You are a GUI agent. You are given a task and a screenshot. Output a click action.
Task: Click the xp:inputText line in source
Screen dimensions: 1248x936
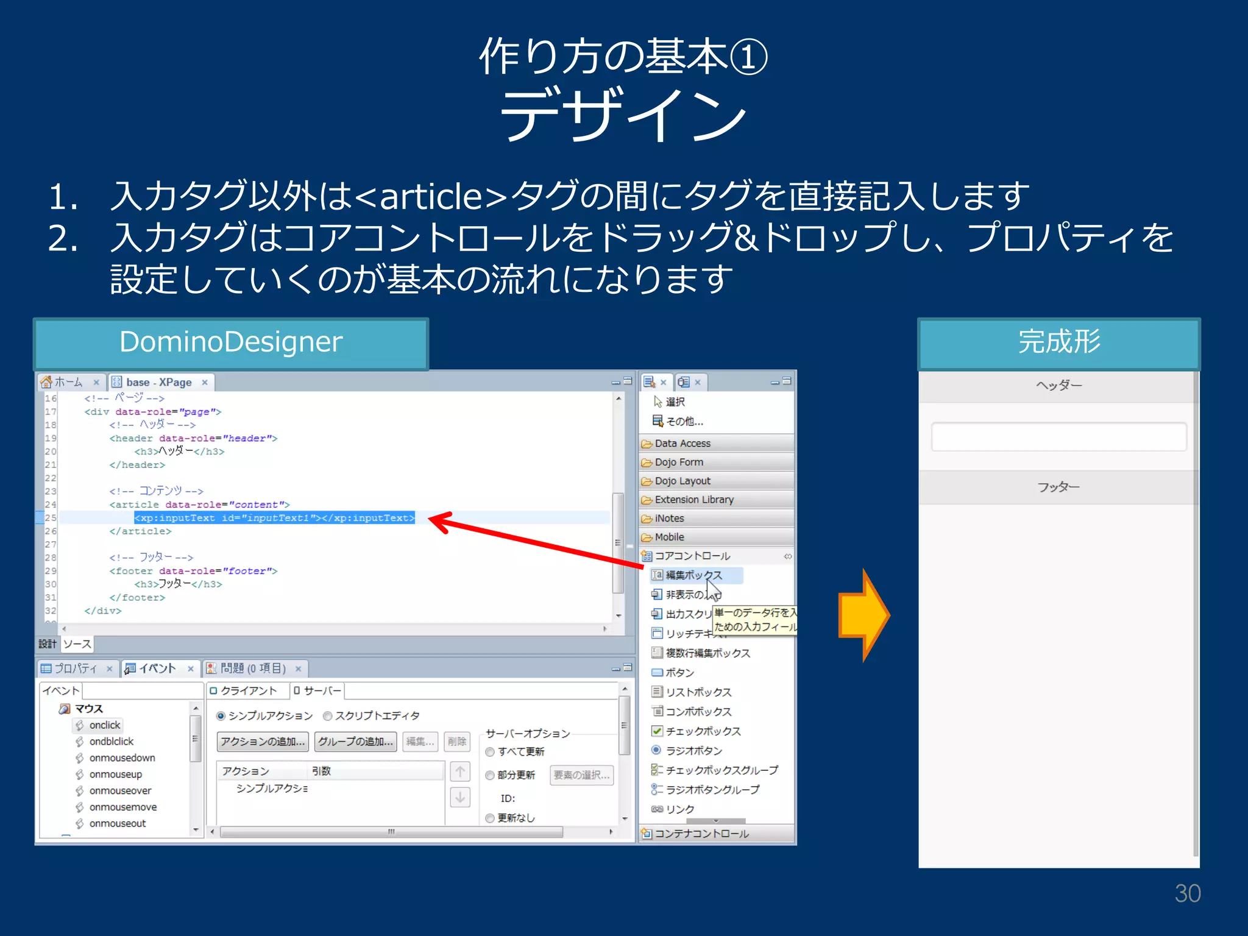[274, 517]
